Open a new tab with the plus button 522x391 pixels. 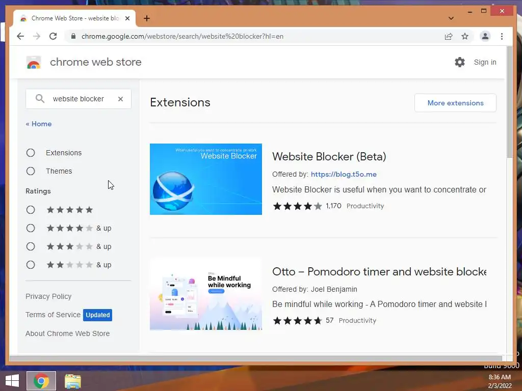[146, 18]
